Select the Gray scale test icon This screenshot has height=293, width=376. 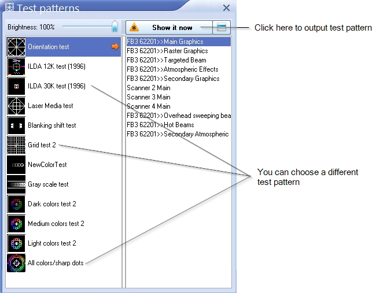pyautogui.click(x=16, y=184)
